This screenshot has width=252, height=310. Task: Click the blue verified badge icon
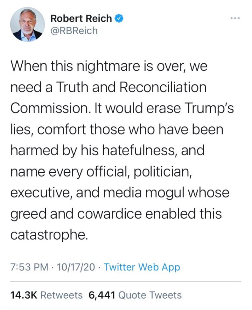119,19
